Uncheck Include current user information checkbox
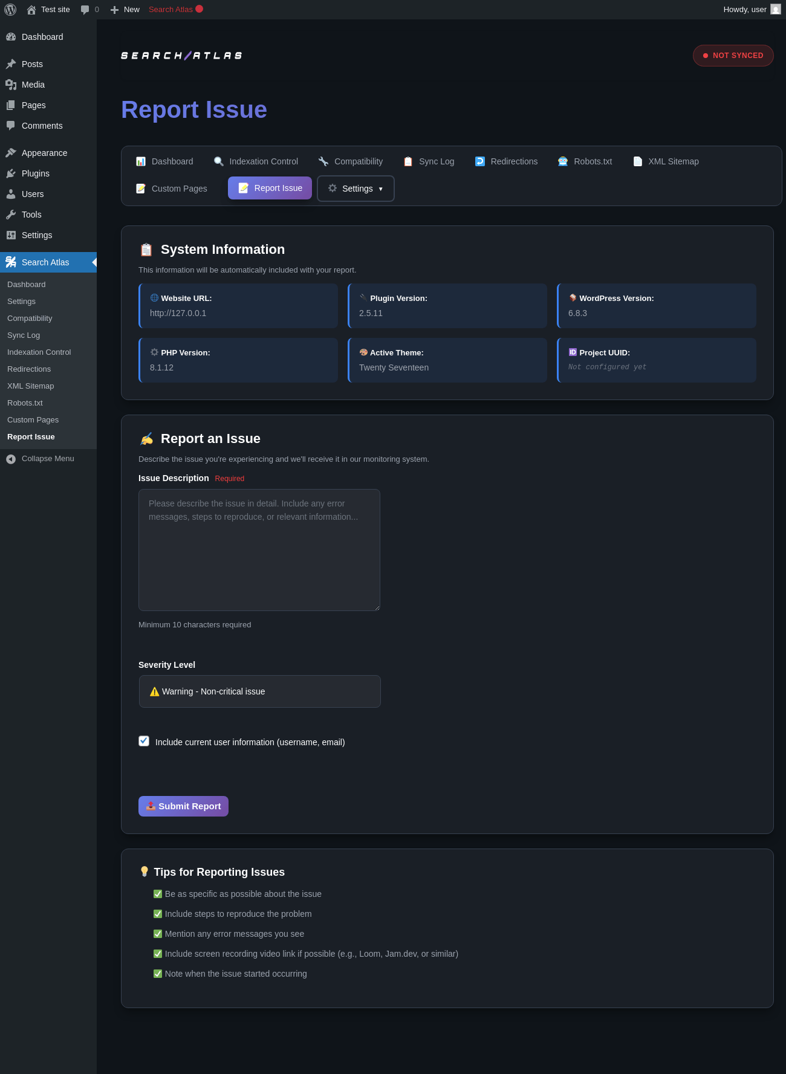Viewport: 786px width, 1074px height. coord(144,741)
